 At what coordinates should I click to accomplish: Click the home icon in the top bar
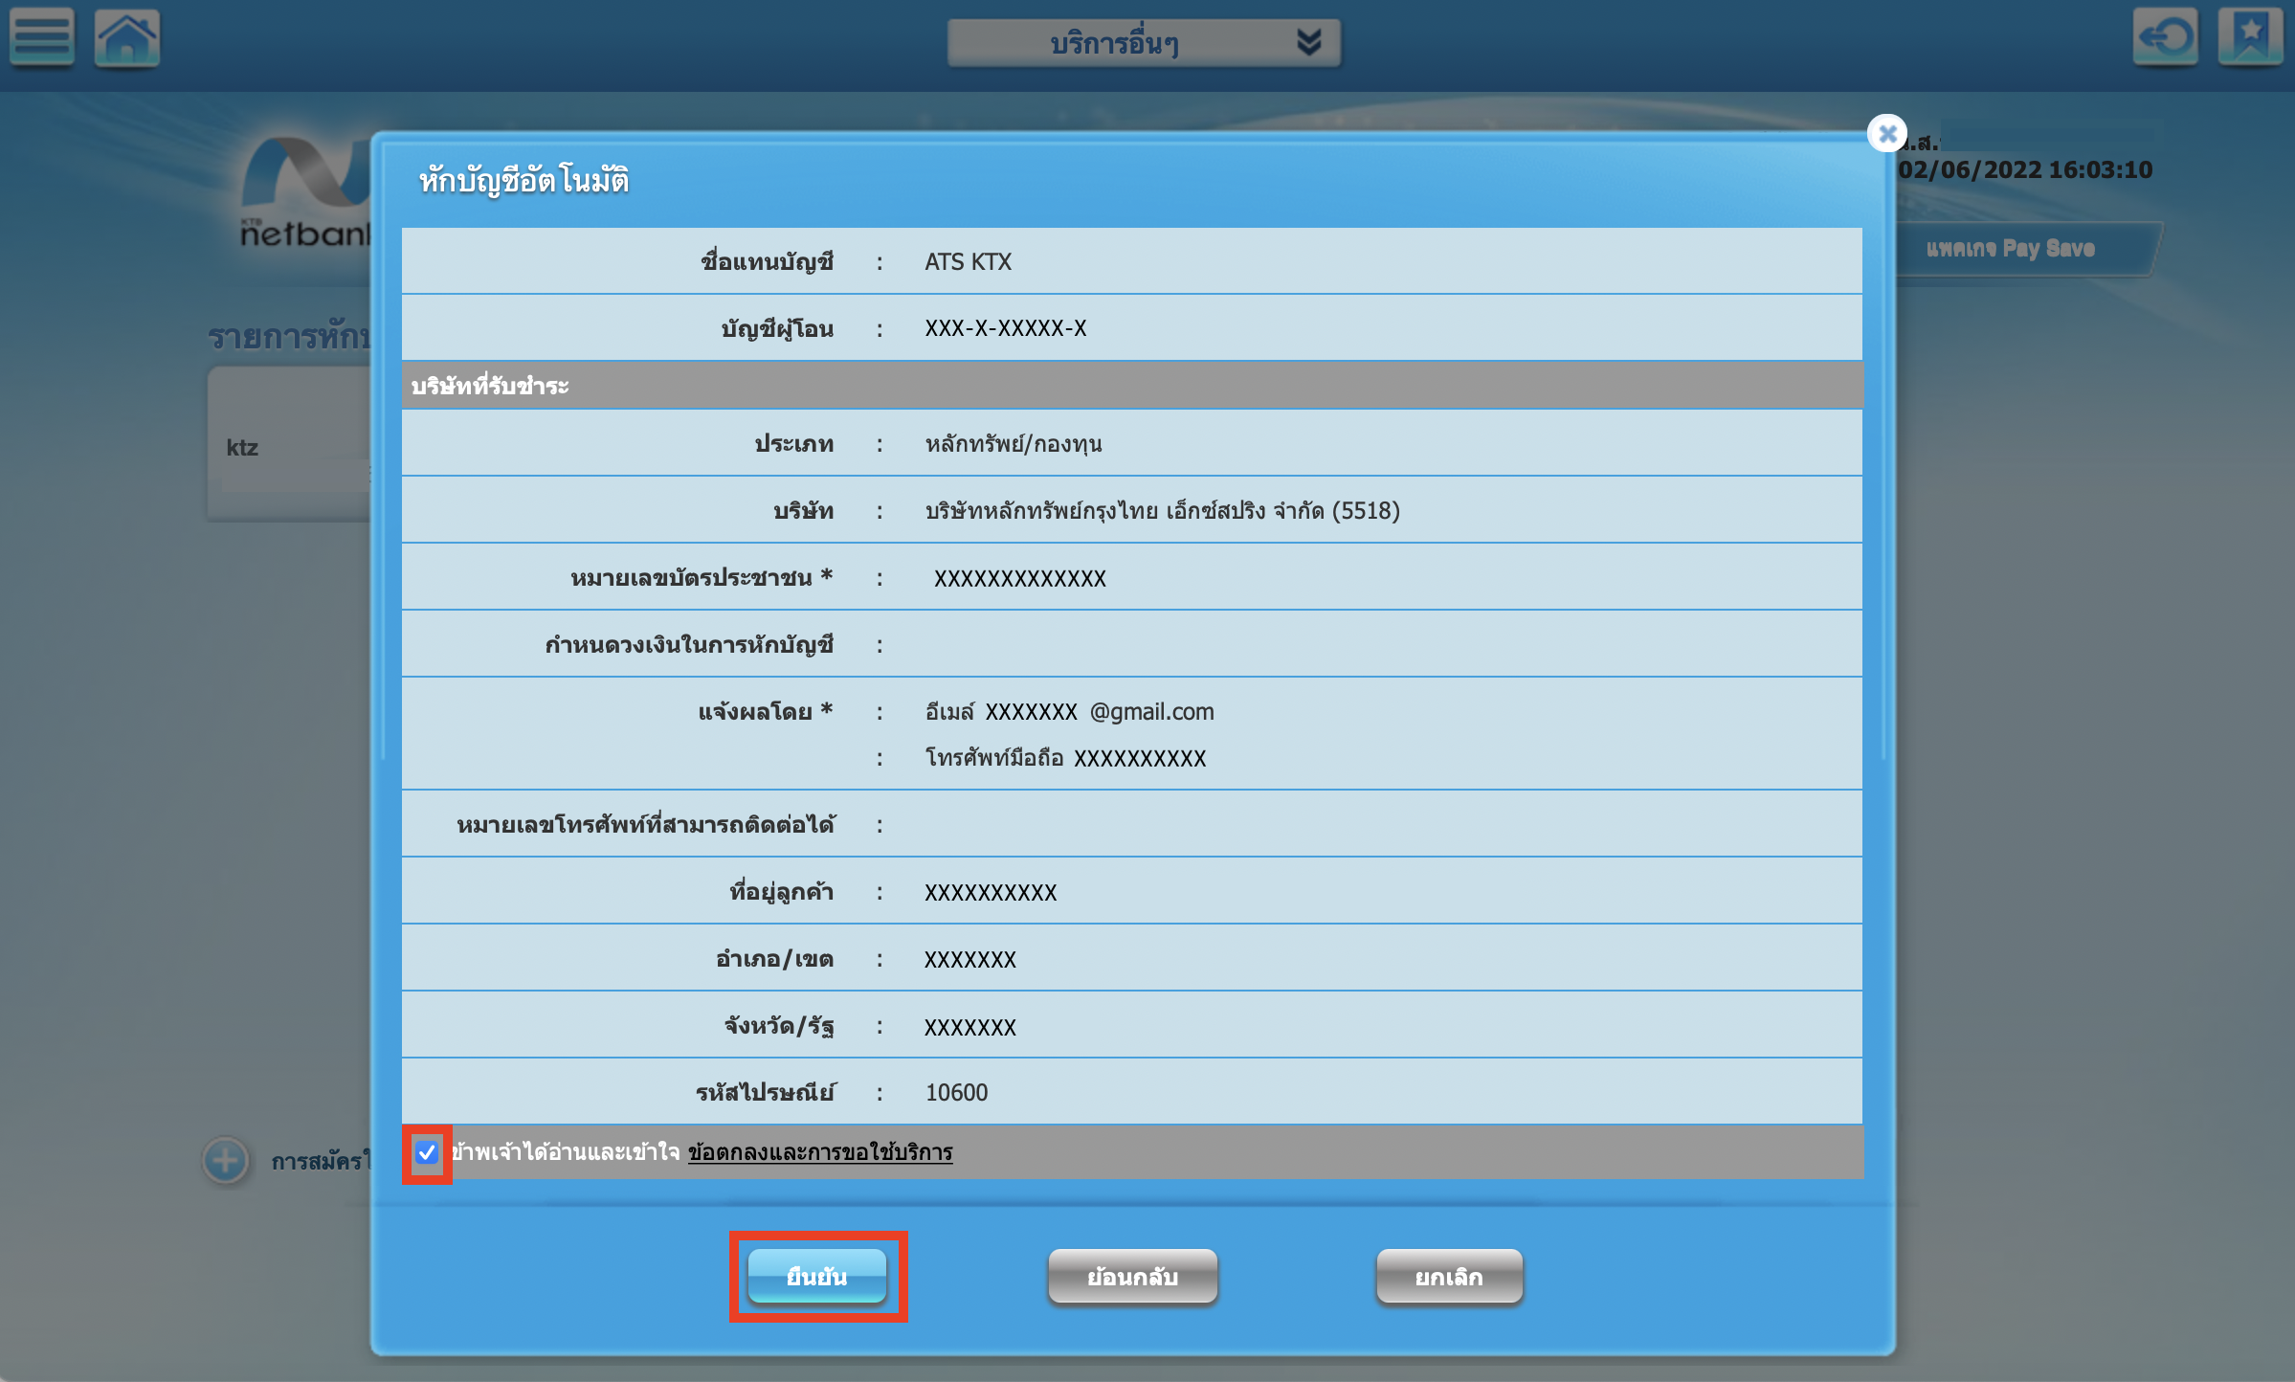tap(126, 37)
